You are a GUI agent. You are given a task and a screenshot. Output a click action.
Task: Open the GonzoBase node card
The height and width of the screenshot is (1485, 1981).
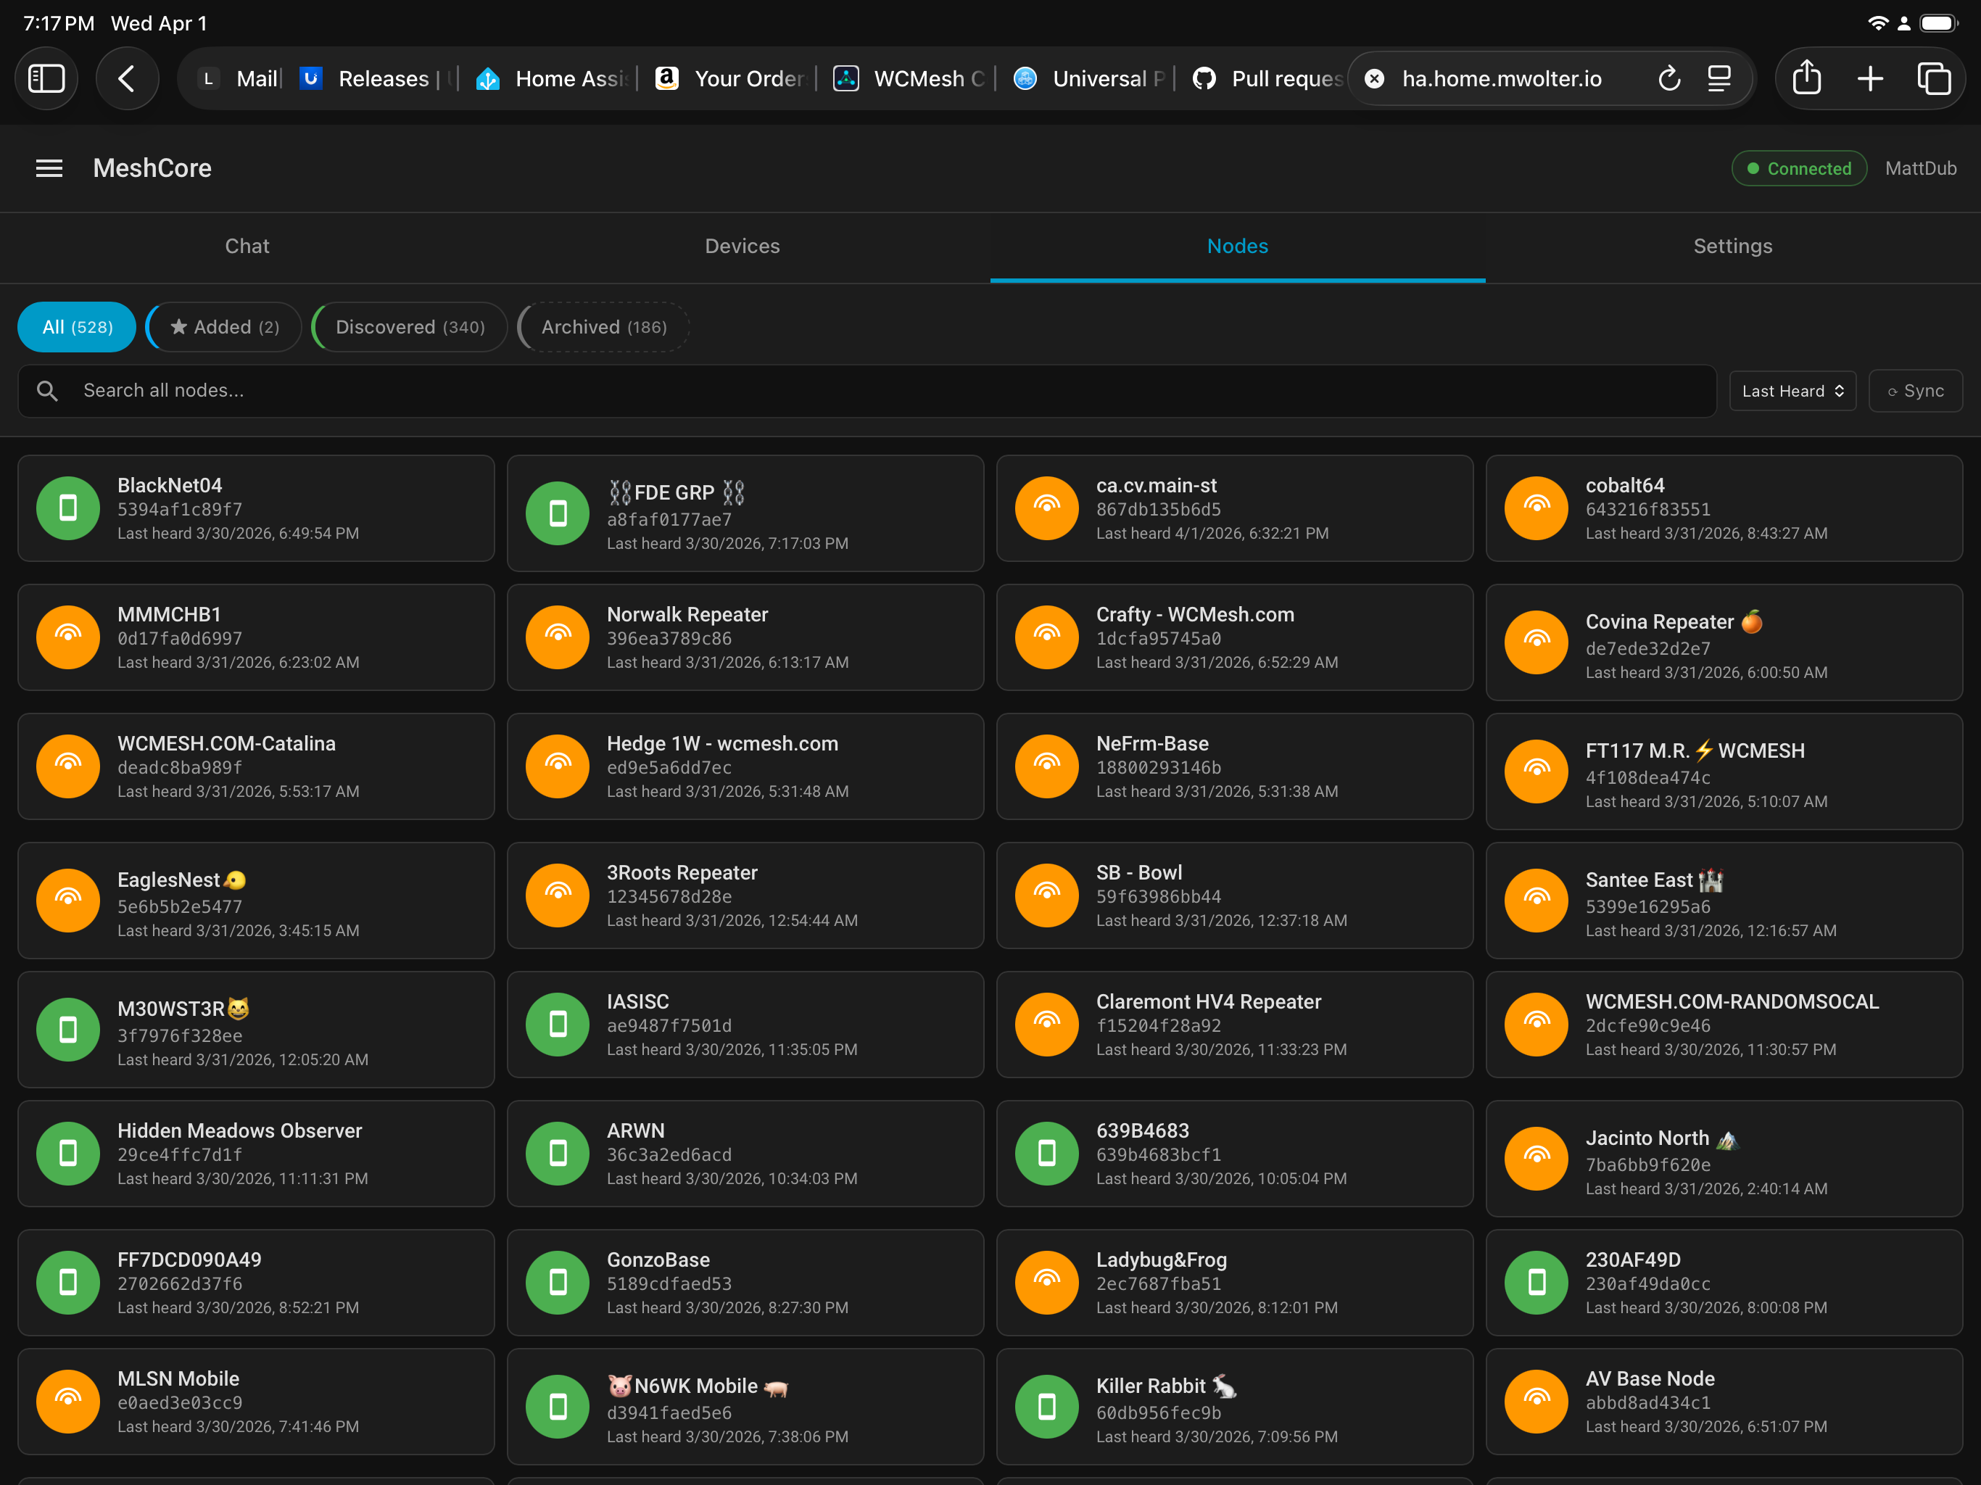pos(745,1283)
